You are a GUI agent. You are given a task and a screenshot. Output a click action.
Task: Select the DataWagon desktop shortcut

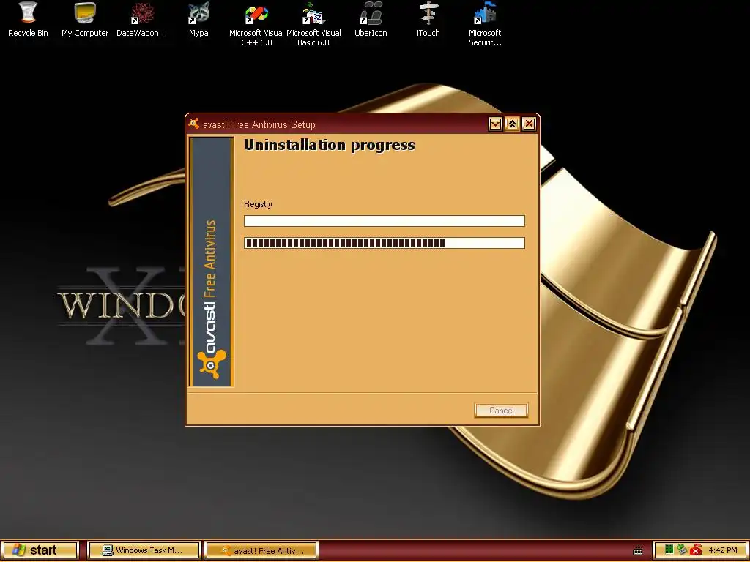(142, 19)
